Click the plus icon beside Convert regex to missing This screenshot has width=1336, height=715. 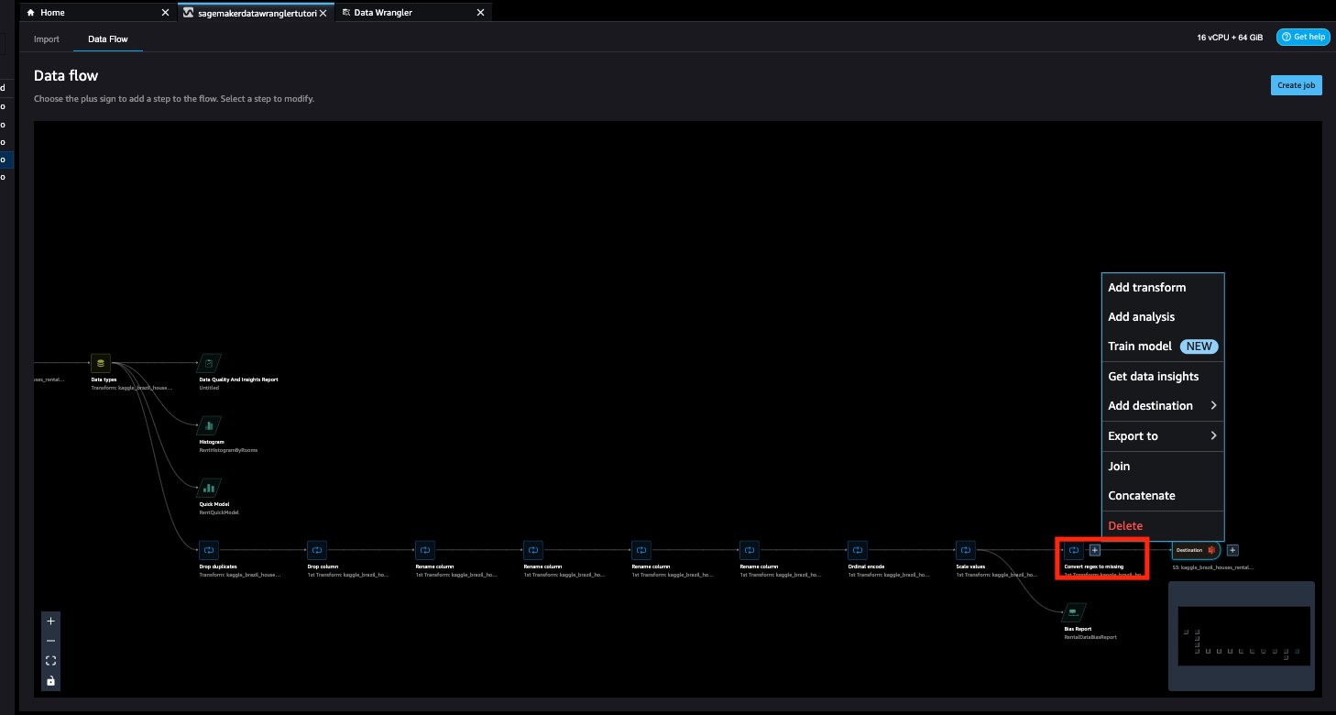click(x=1094, y=550)
